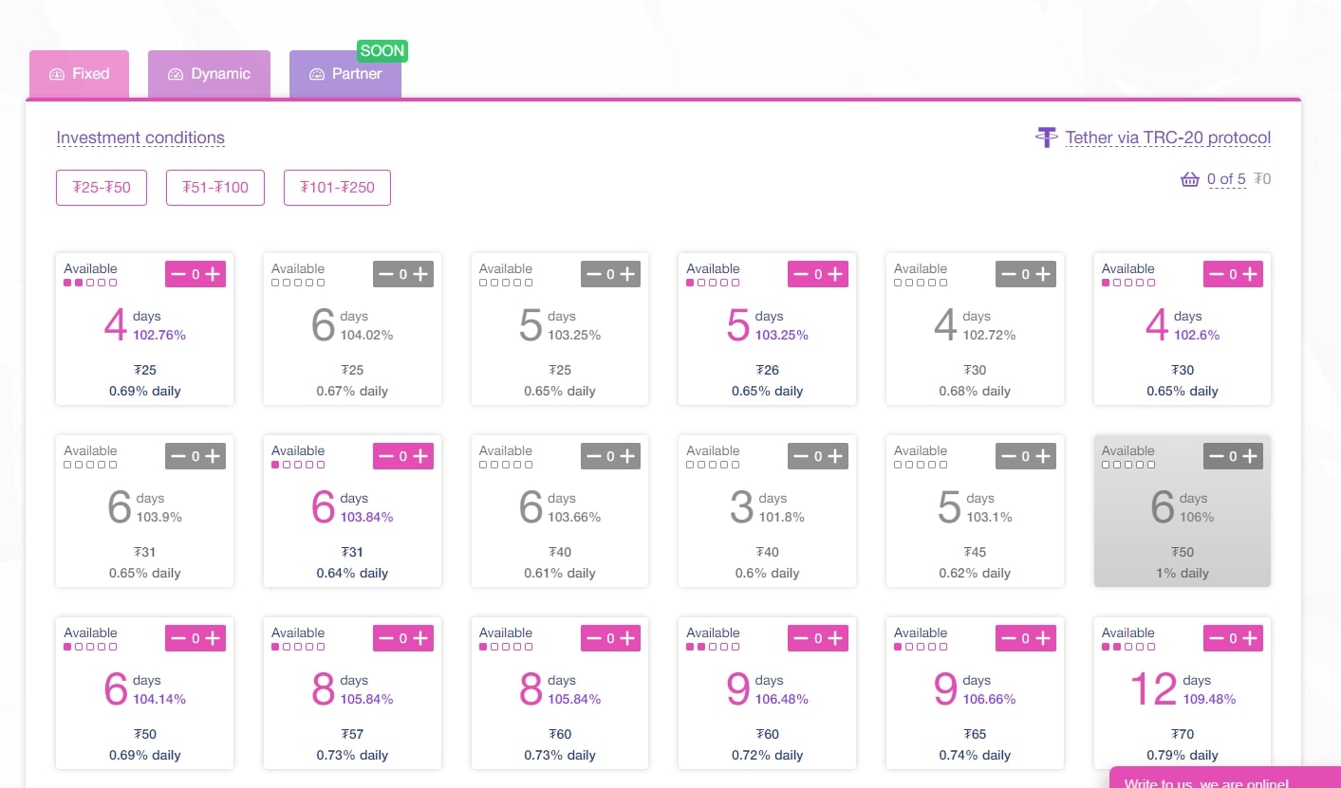Image resolution: width=1341 pixels, height=788 pixels.
Task: Click the shopping basket icon
Action: click(x=1190, y=179)
